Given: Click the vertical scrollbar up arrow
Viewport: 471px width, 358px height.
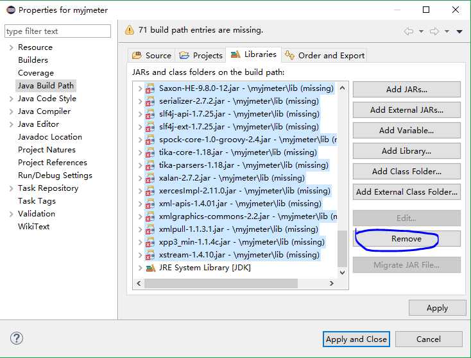Looking at the screenshot, I should 342,88.
